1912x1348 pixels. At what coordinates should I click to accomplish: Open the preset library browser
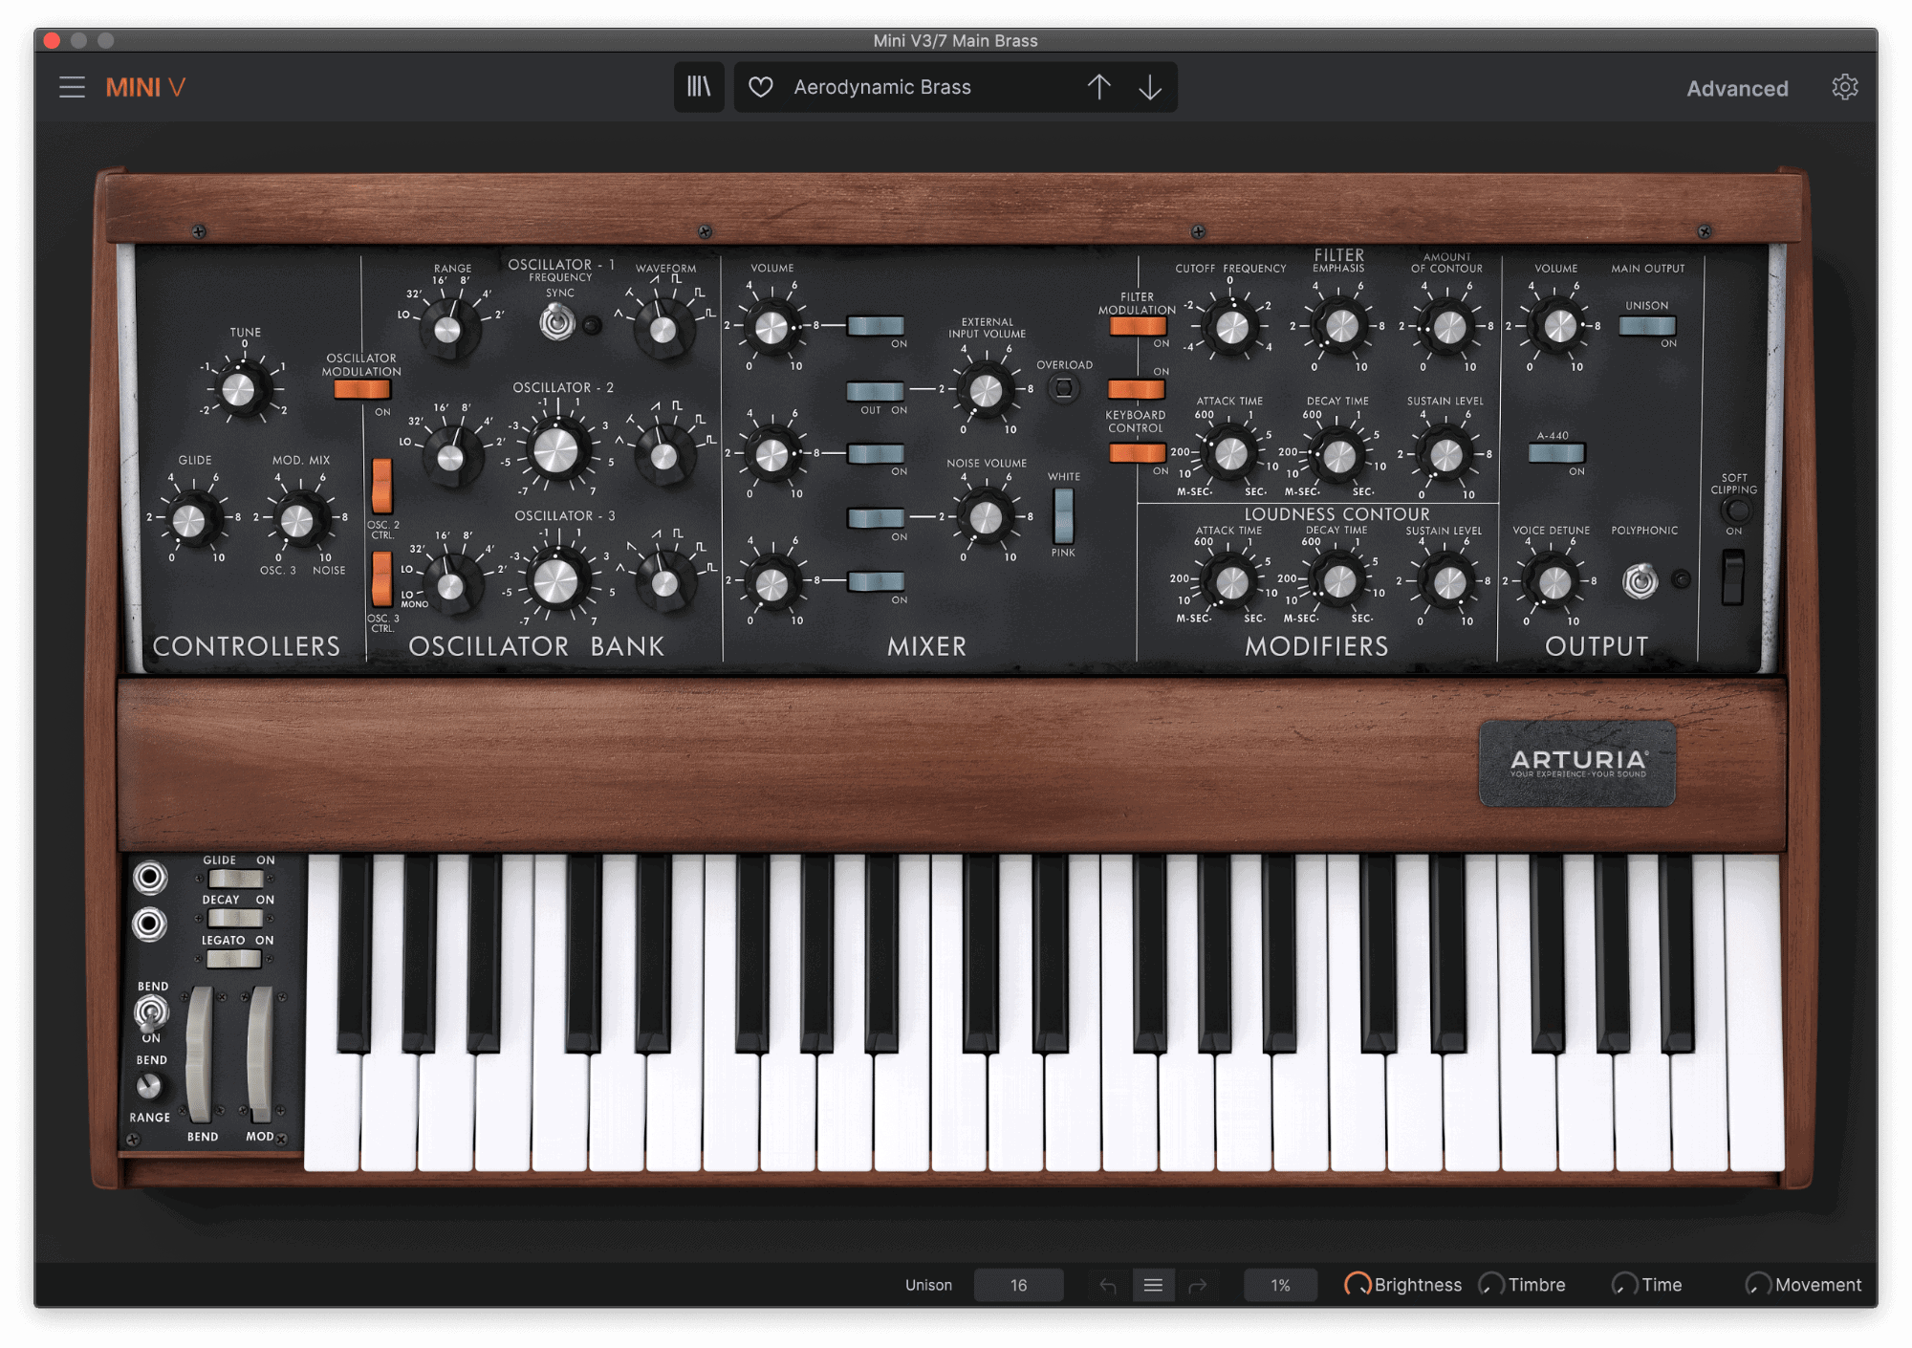pyautogui.click(x=699, y=87)
